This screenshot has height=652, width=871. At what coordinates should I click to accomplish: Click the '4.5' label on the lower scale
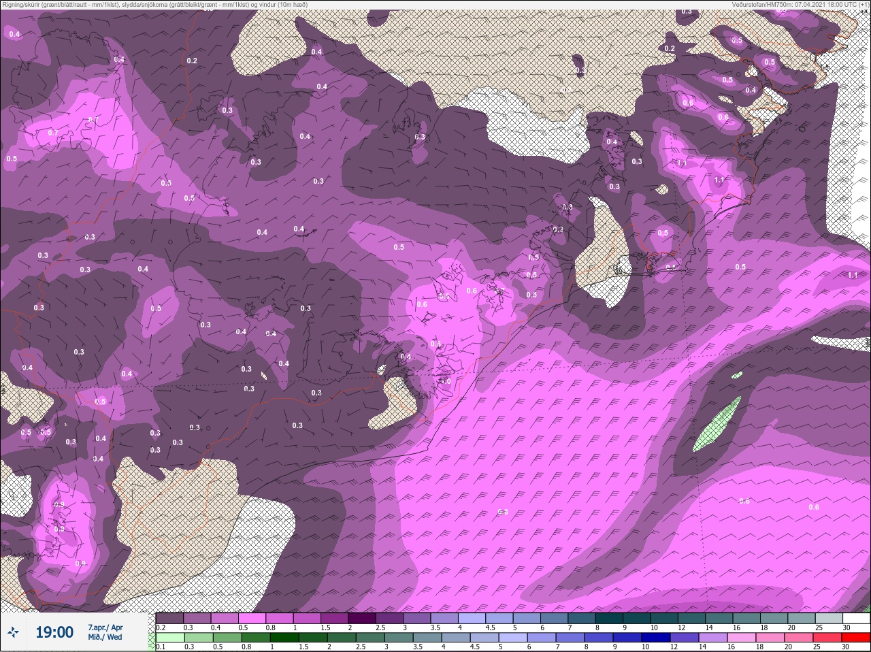(475, 647)
